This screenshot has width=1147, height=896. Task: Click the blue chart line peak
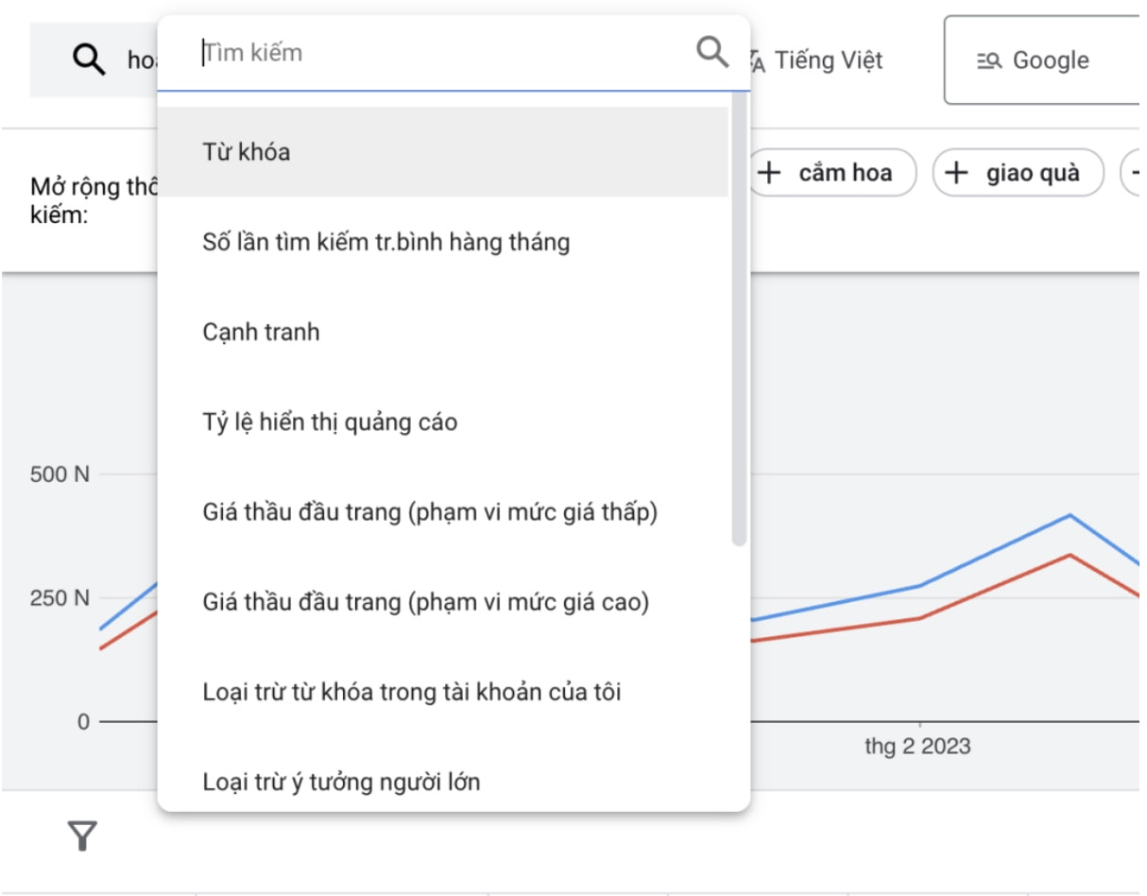point(1070,515)
